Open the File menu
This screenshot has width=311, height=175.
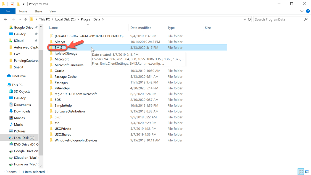8,11
